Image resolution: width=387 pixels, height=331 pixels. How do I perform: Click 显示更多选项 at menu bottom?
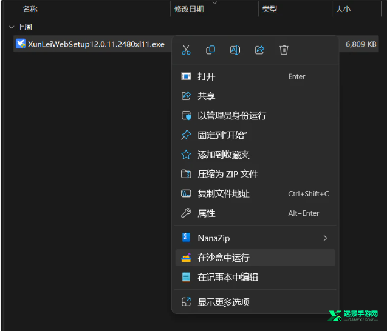255,302
